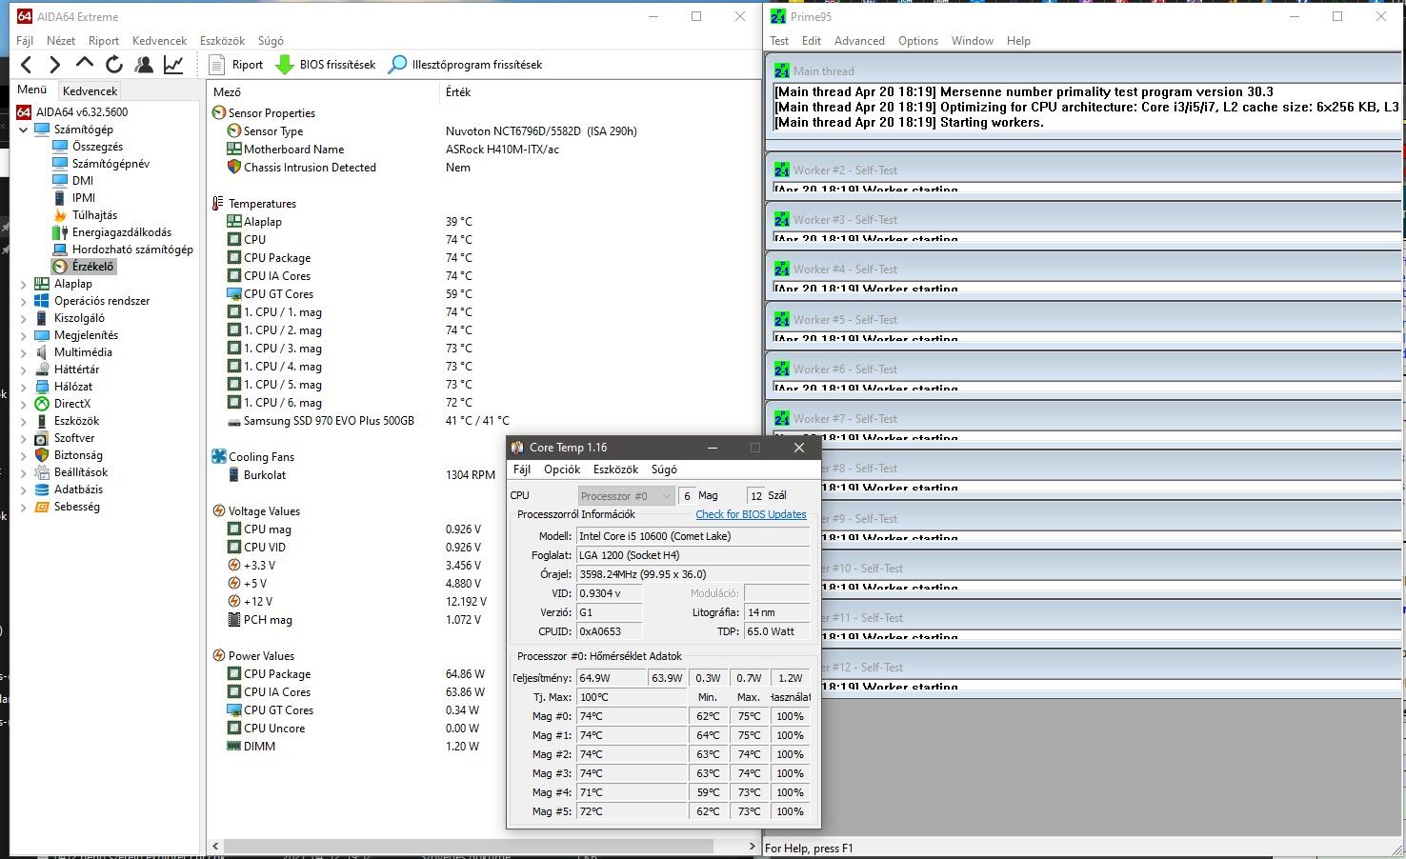Select Túlhajtás flame icon item
Screen dimensions: 1406x859
pos(59,215)
